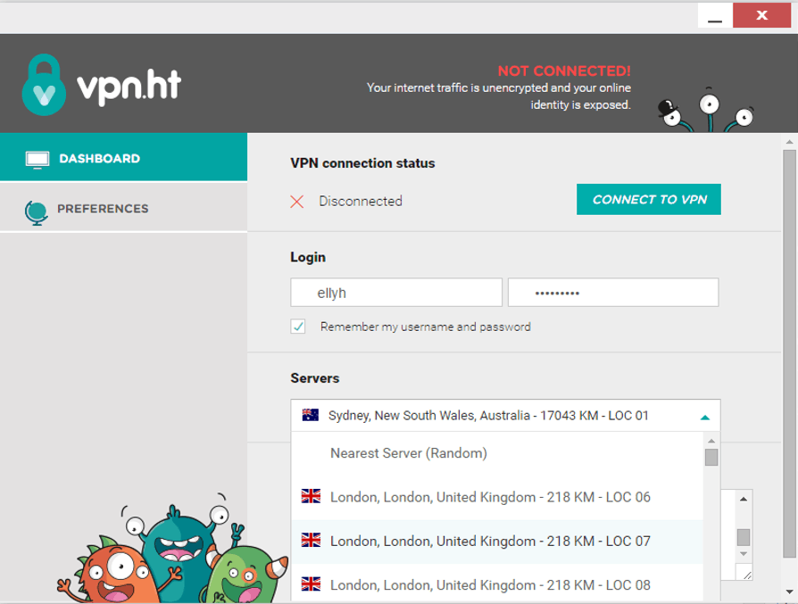Click the password input field
The image size is (798, 604).
tap(612, 293)
